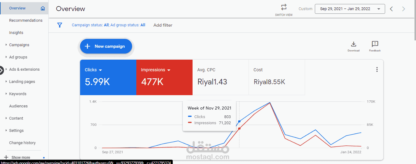Go to previous date range arrow

click(x=391, y=9)
